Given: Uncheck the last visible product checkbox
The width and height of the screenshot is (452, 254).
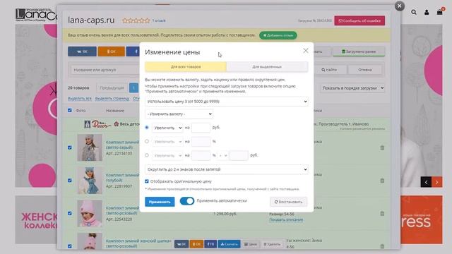Looking at the screenshot, I should click(x=69, y=246).
